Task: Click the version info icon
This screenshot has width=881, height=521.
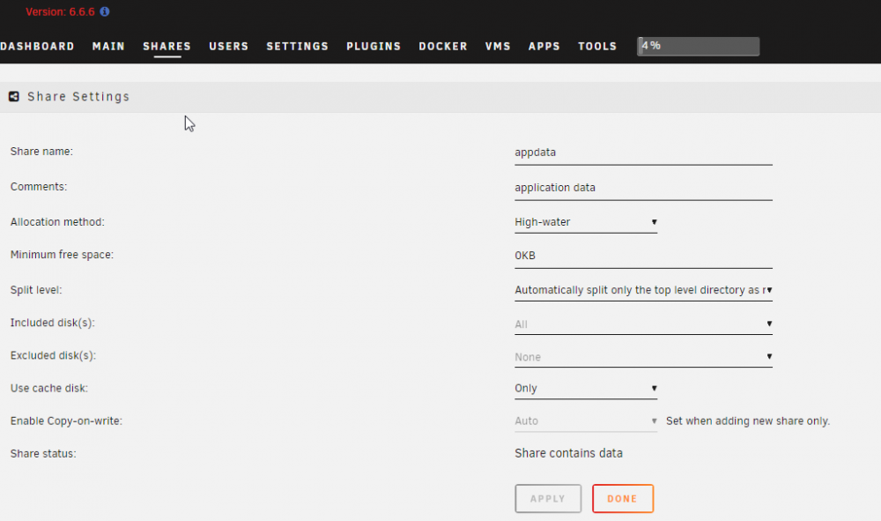Action: pyautogui.click(x=105, y=11)
